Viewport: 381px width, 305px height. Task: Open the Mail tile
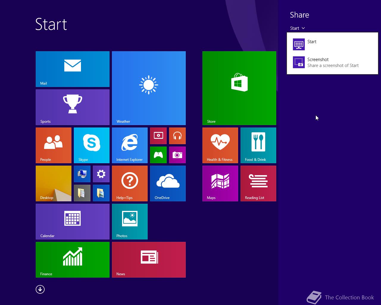point(73,69)
